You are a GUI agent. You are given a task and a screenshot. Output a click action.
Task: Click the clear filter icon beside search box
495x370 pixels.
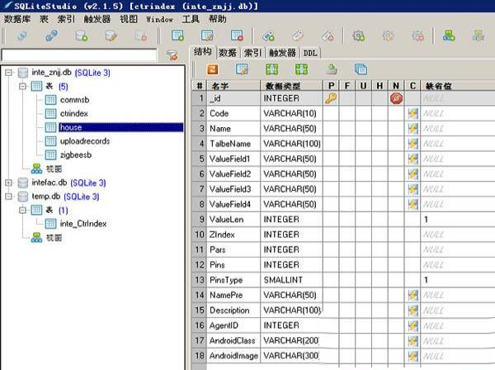coord(172,55)
